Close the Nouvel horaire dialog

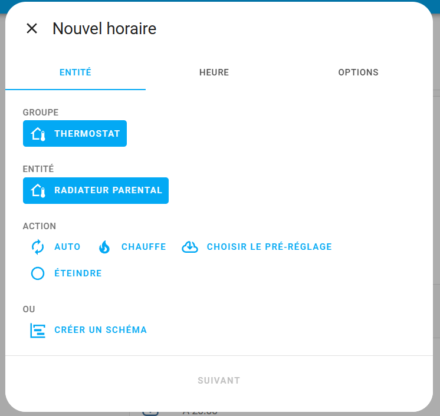32,28
